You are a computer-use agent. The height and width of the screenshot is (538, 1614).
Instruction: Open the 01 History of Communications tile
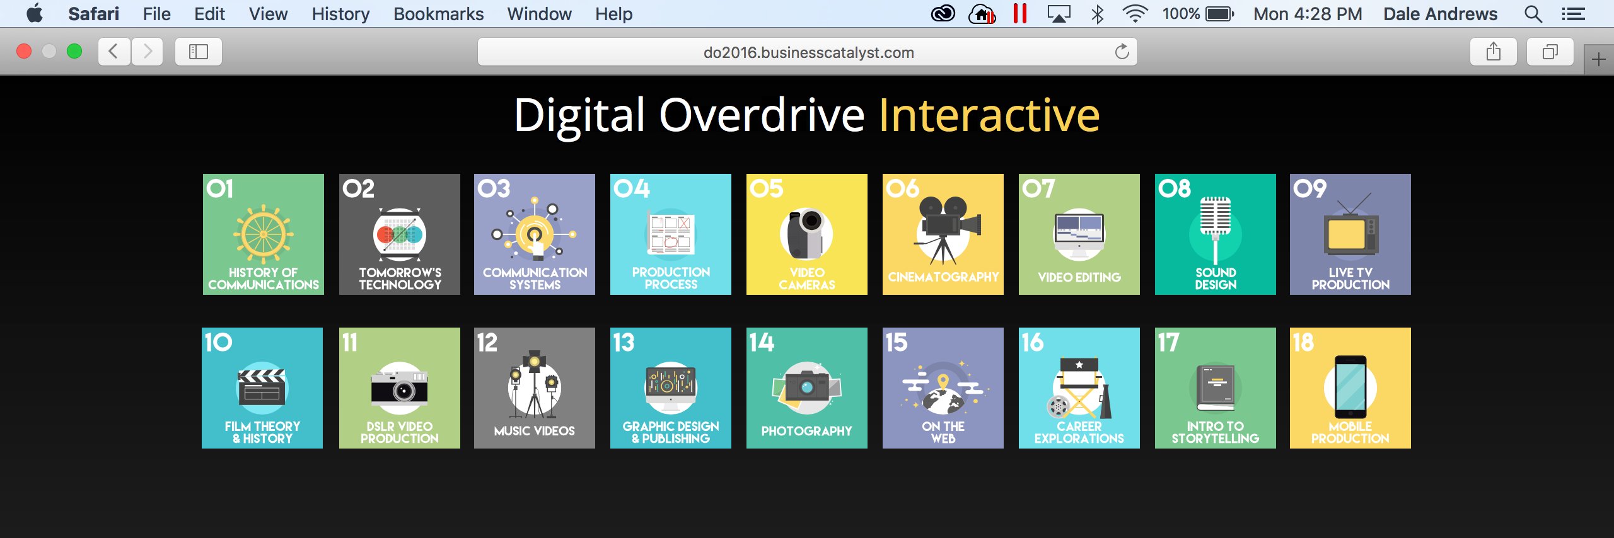[264, 234]
